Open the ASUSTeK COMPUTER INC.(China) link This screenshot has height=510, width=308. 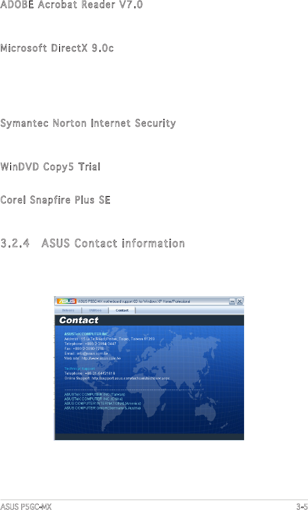click(93, 399)
